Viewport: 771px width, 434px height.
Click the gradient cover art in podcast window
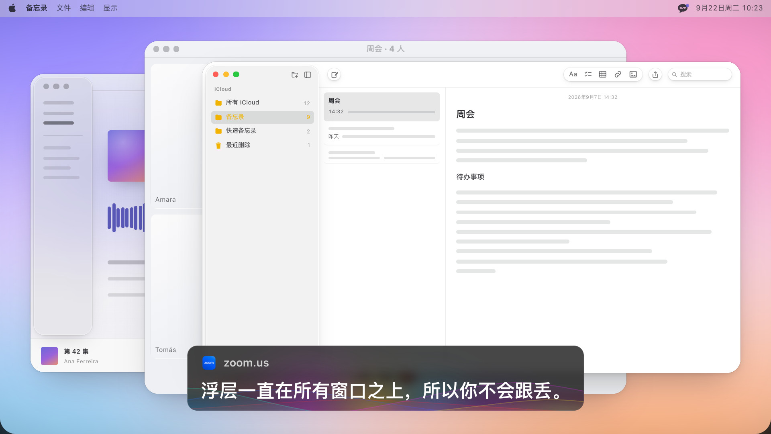point(126,156)
